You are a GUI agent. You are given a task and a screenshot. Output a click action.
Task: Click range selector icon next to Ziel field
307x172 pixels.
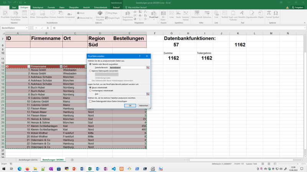tap(148, 94)
